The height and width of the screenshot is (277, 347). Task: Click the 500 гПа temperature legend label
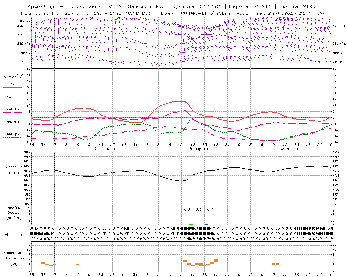(13, 134)
